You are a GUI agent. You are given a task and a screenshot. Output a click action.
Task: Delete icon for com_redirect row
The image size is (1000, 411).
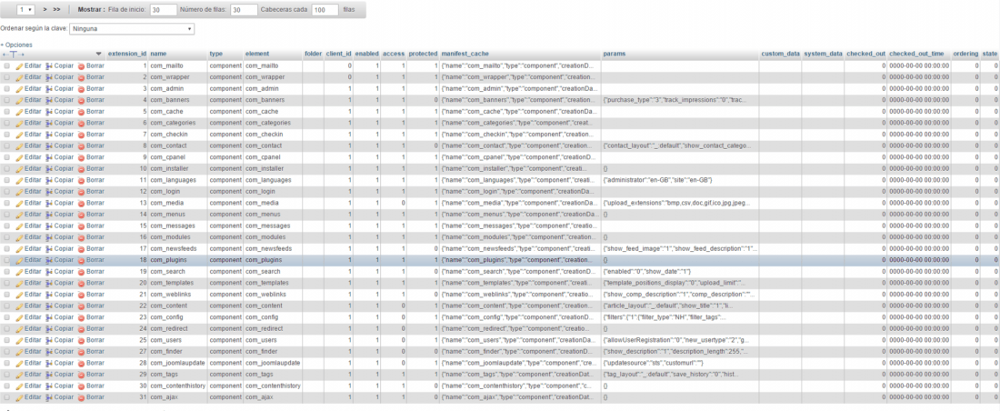click(x=81, y=329)
